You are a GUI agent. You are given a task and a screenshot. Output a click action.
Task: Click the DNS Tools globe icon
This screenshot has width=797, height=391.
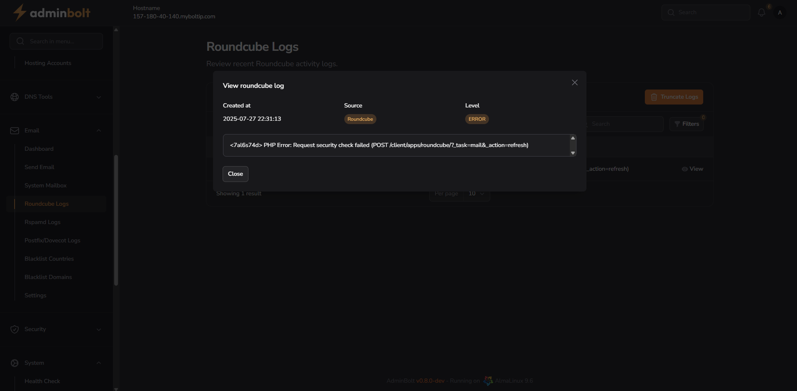15,97
